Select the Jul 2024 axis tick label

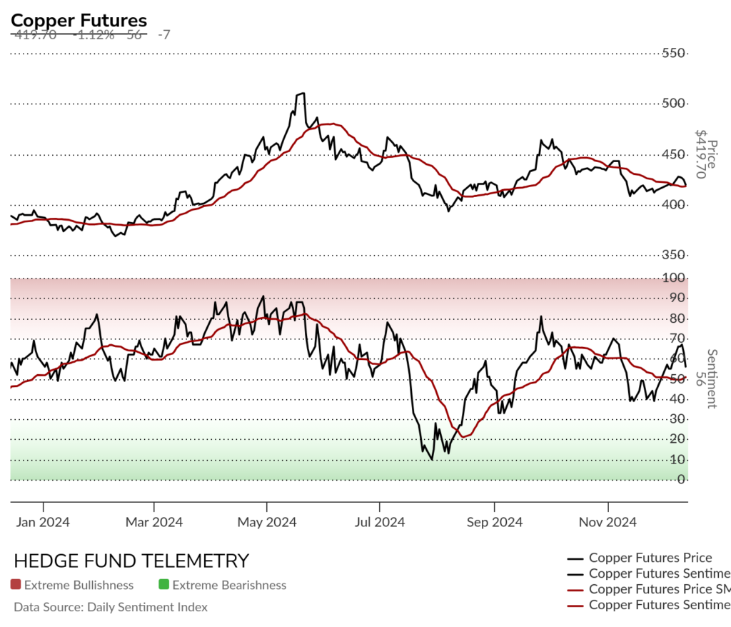[380, 521]
